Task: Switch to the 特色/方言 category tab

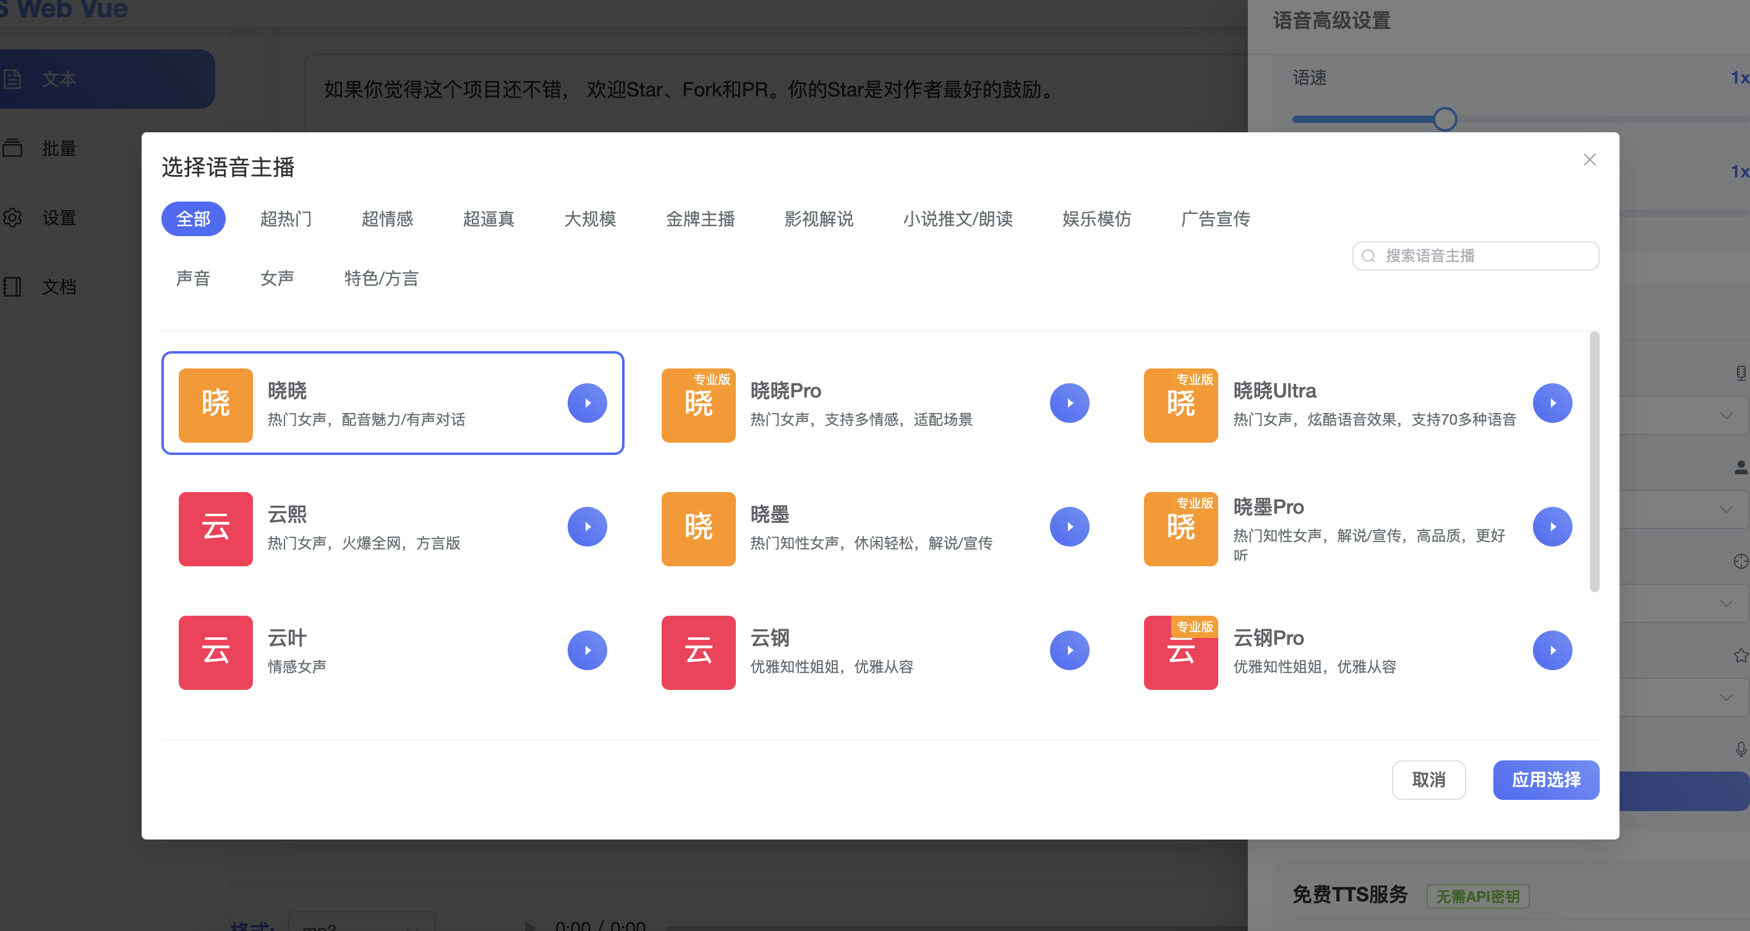Action: point(382,278)
